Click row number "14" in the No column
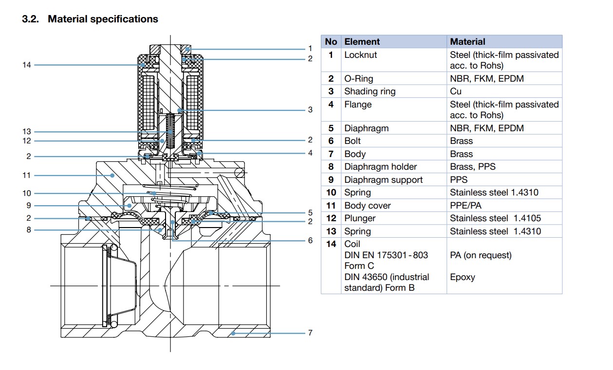 331,244
